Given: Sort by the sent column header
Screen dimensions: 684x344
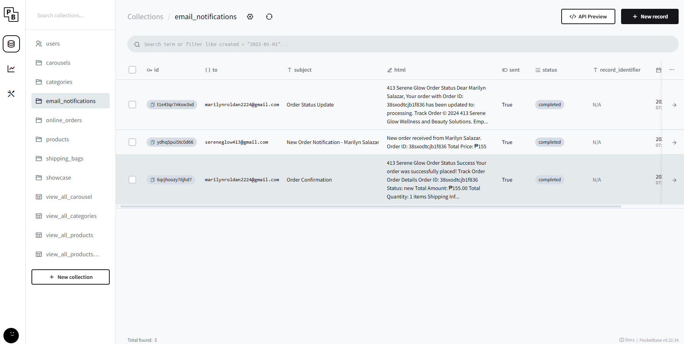Looking at the screenshot, I should point(511,70).
